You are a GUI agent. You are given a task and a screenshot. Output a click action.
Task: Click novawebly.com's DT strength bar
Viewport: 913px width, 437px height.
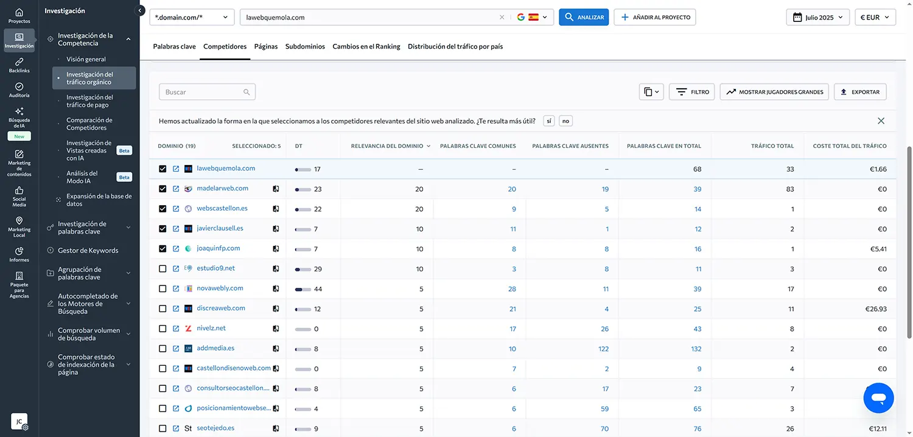point(303,288)
